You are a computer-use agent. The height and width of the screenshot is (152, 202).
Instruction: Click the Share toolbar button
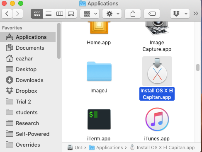click(x=133, y=14)
